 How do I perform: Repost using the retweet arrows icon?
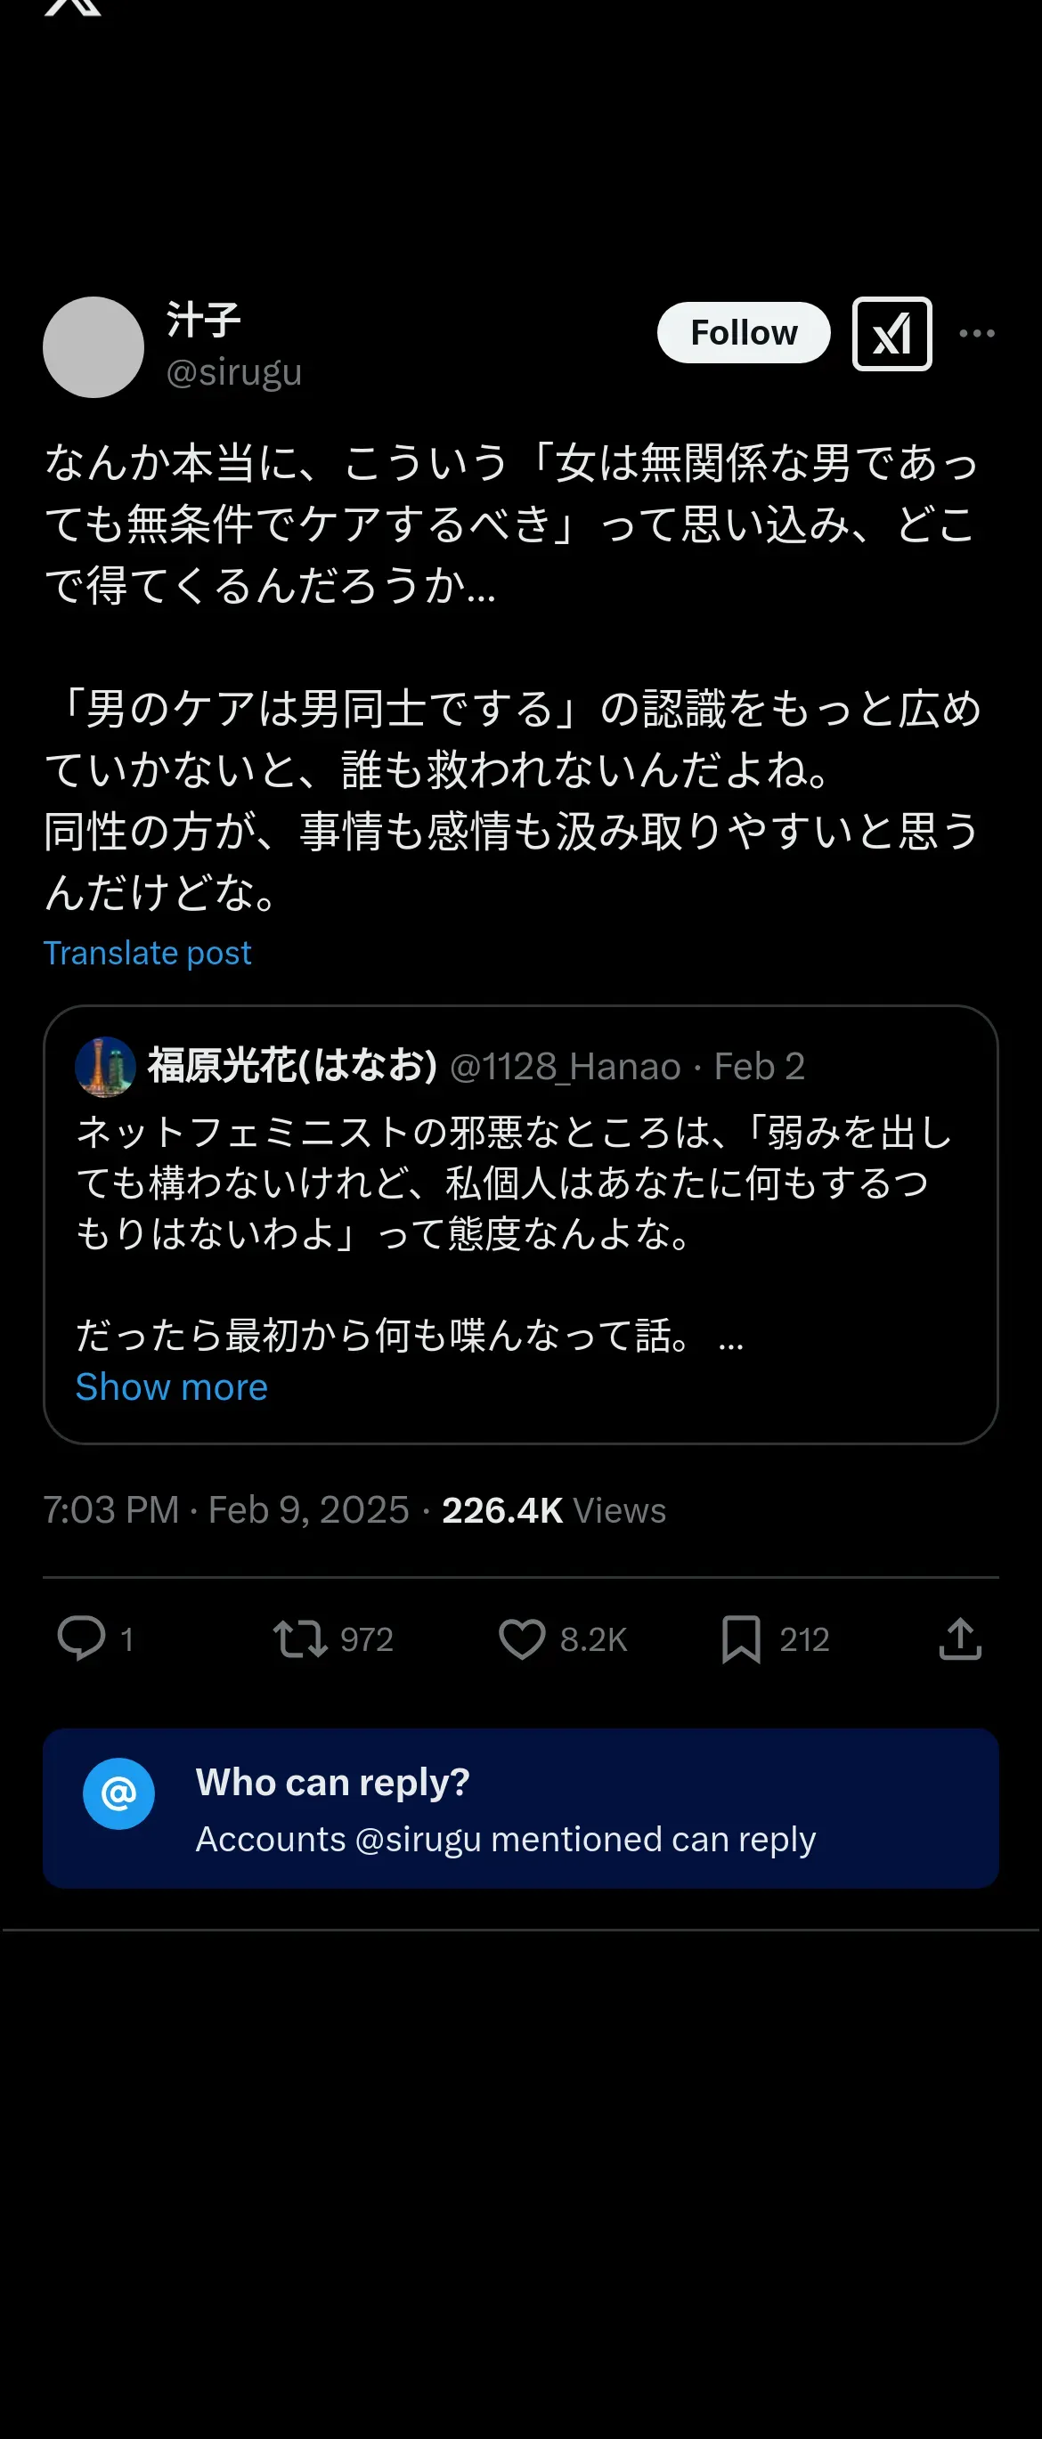[x=300, y=1638]
